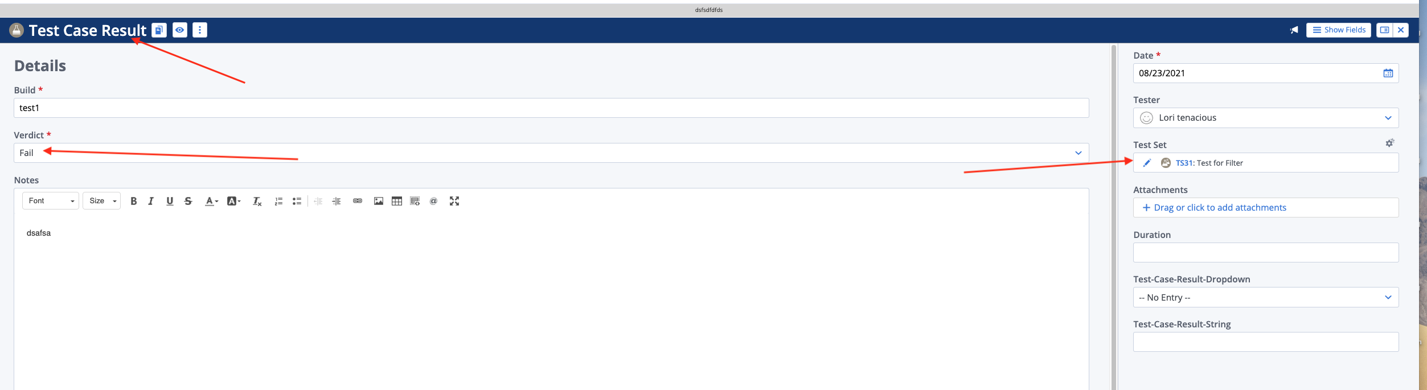This screenshot has height=390, width=1427.
Task: Click the insert image icon
Action: point(379,201)
